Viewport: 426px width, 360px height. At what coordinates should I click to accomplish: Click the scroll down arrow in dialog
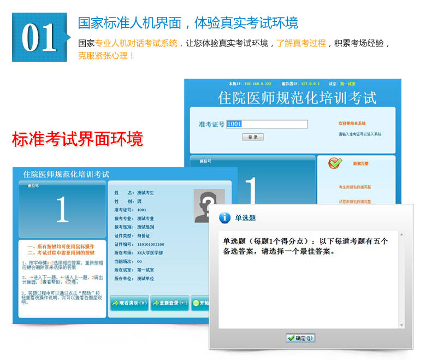[x=402, y=326]
